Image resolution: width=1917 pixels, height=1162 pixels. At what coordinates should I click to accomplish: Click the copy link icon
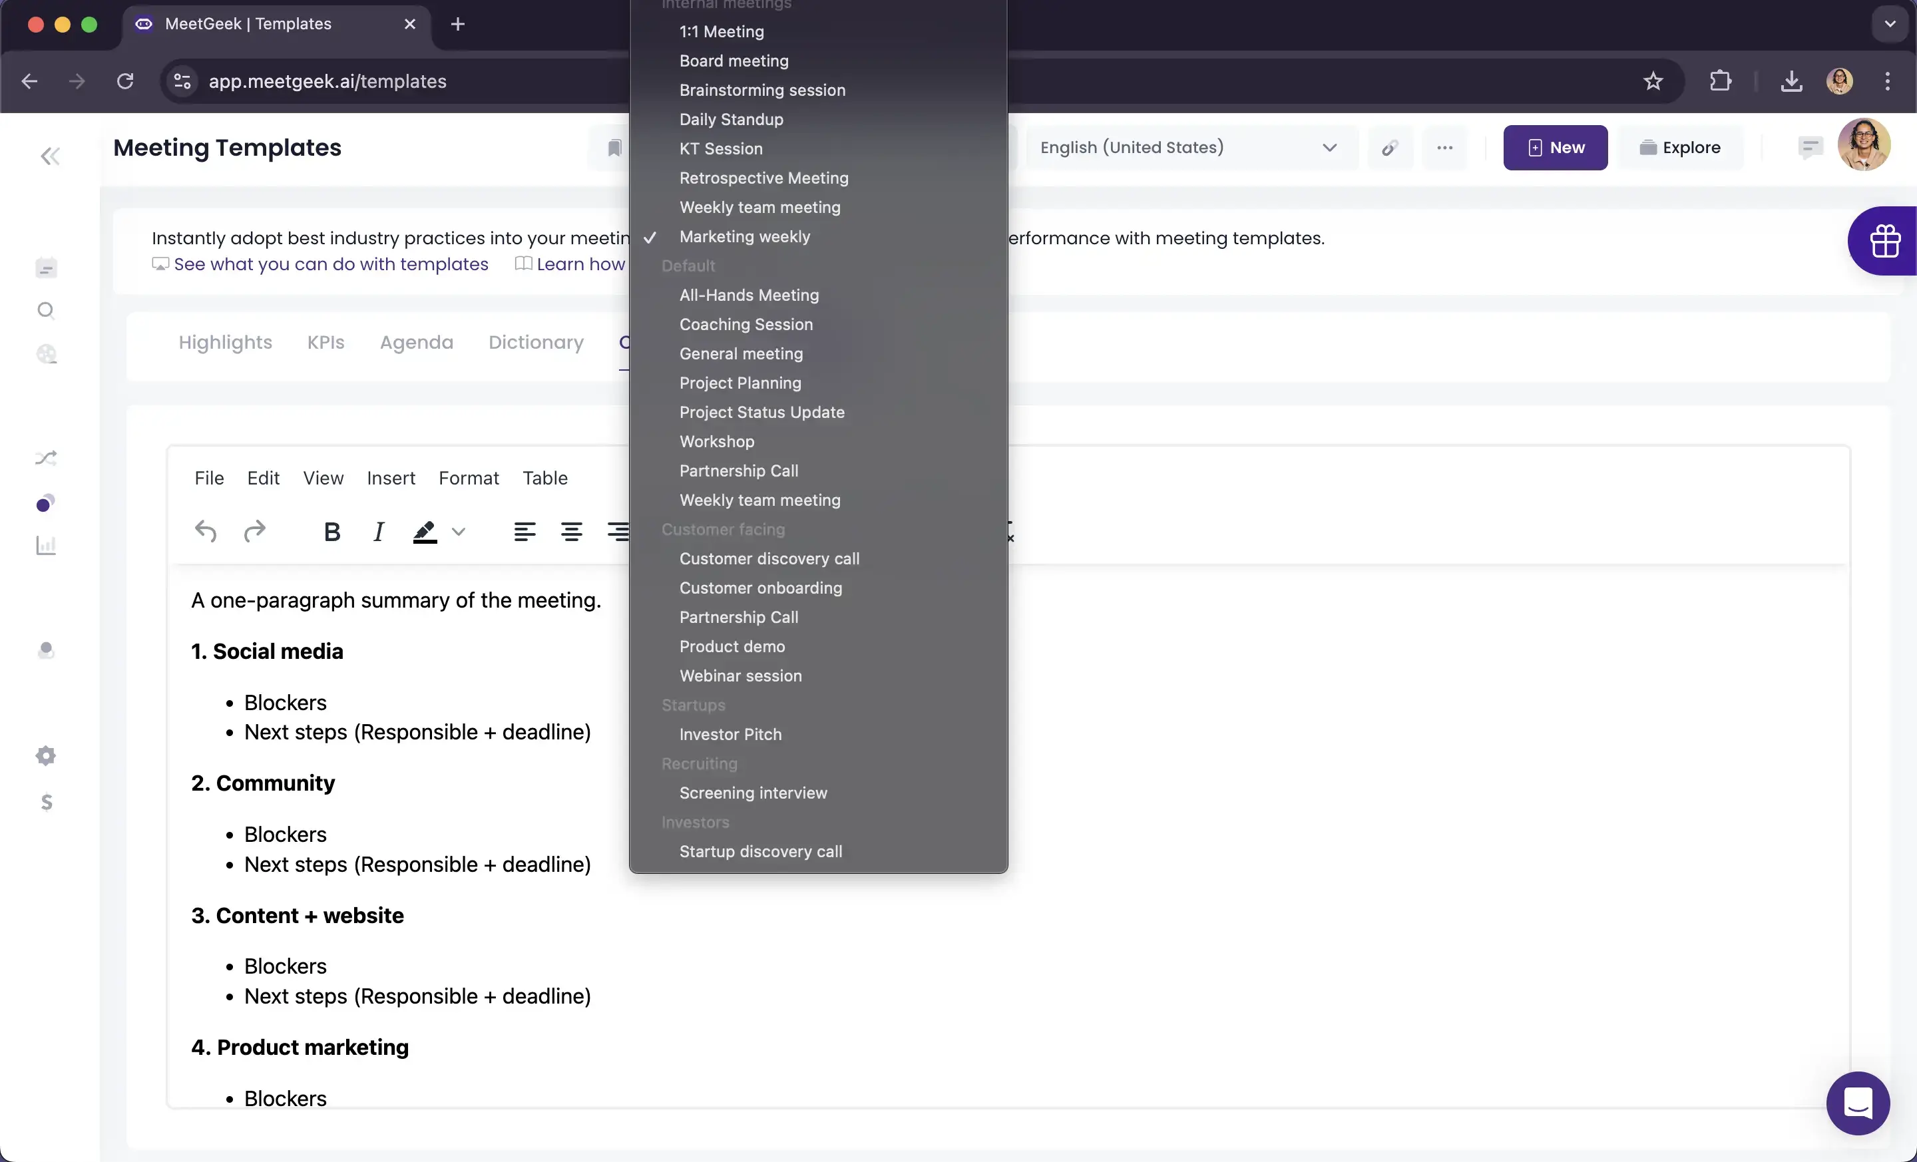[x=1390, y=148]
